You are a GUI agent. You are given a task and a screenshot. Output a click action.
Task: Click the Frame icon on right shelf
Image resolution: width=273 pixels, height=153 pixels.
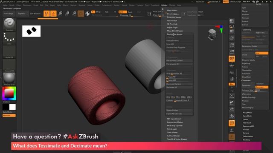(x=232, y=96)
